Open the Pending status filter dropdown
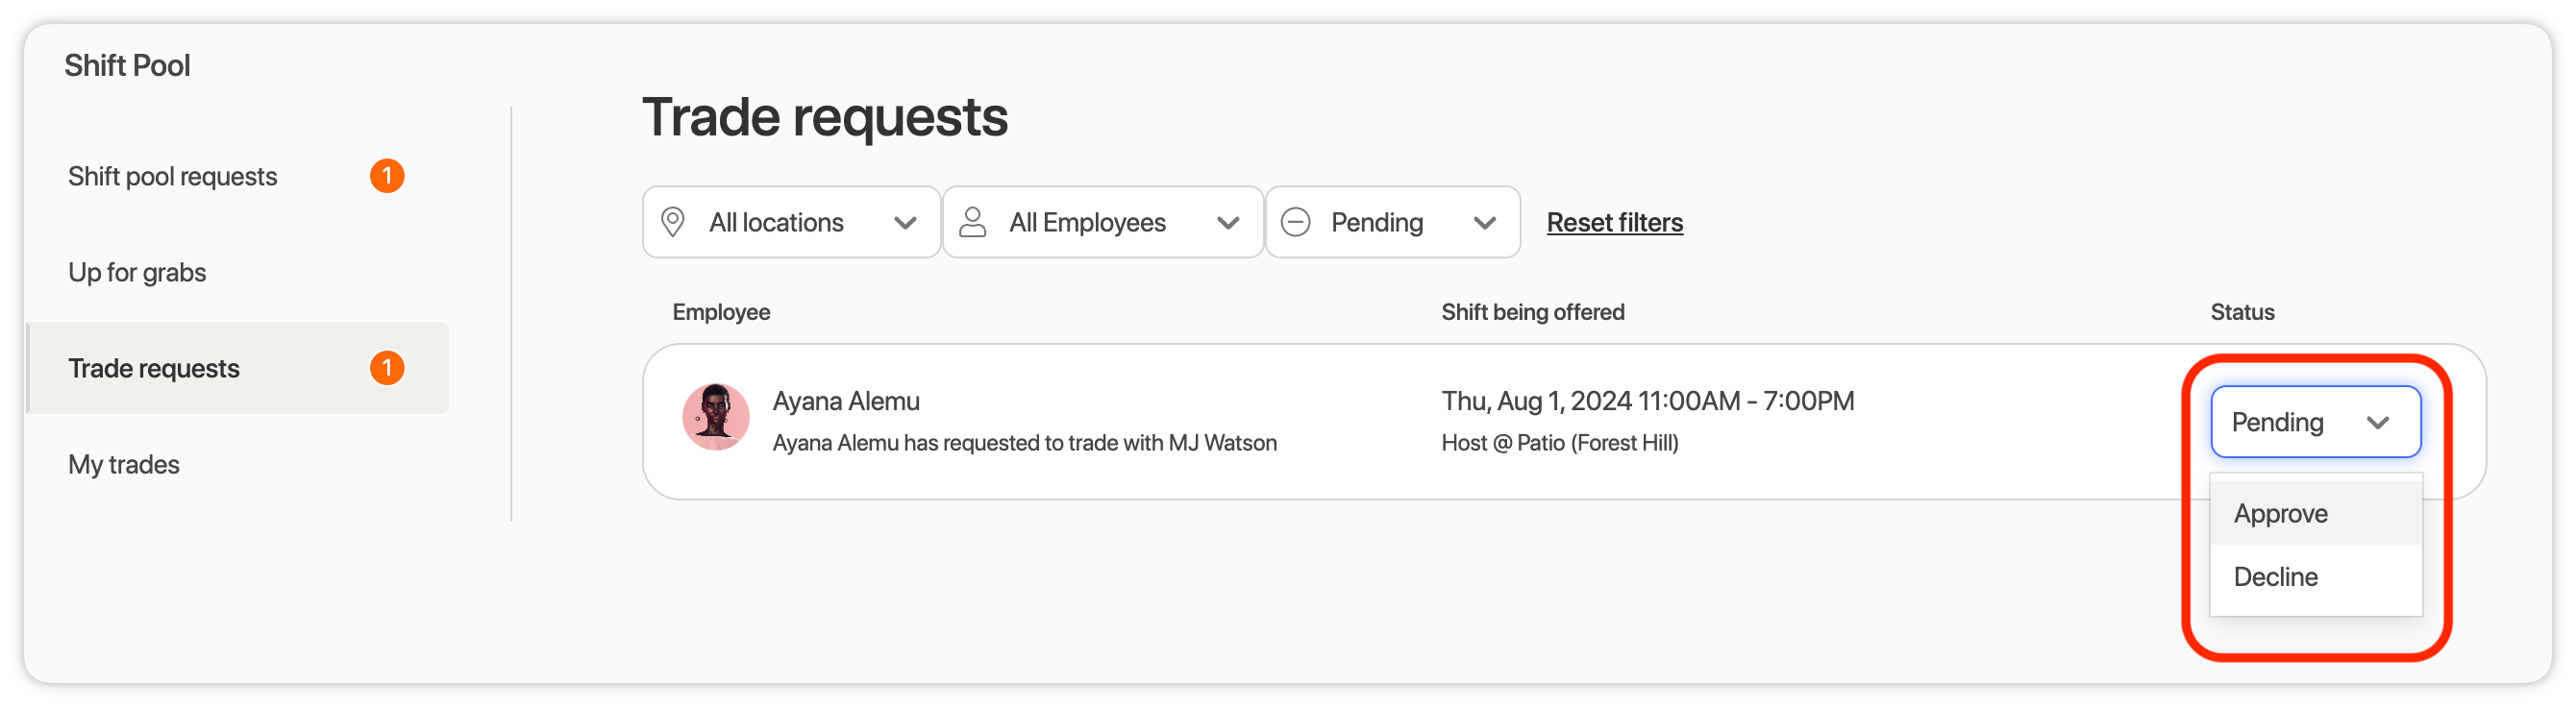Viewport: 2576px width, 707px height. tap(1393, 222)
